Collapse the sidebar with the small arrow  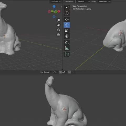click(x=61, y=7)
